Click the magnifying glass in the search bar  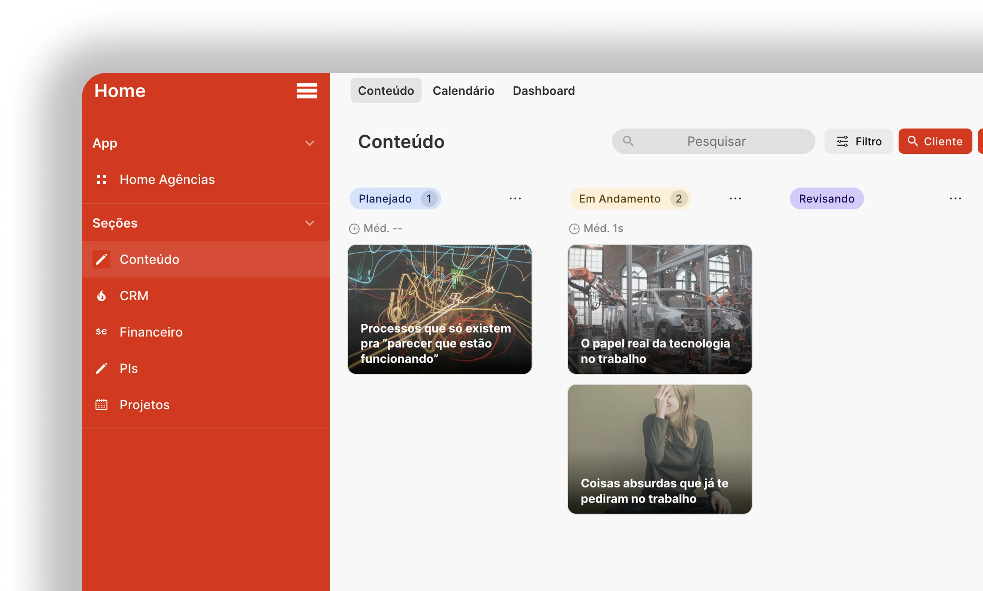pos(628,141)
